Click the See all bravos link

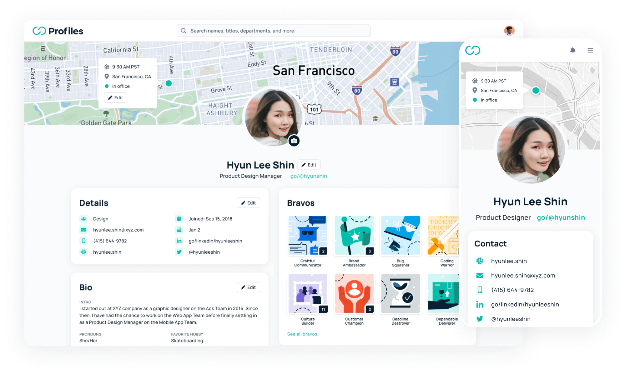click(x=302, y=334)
